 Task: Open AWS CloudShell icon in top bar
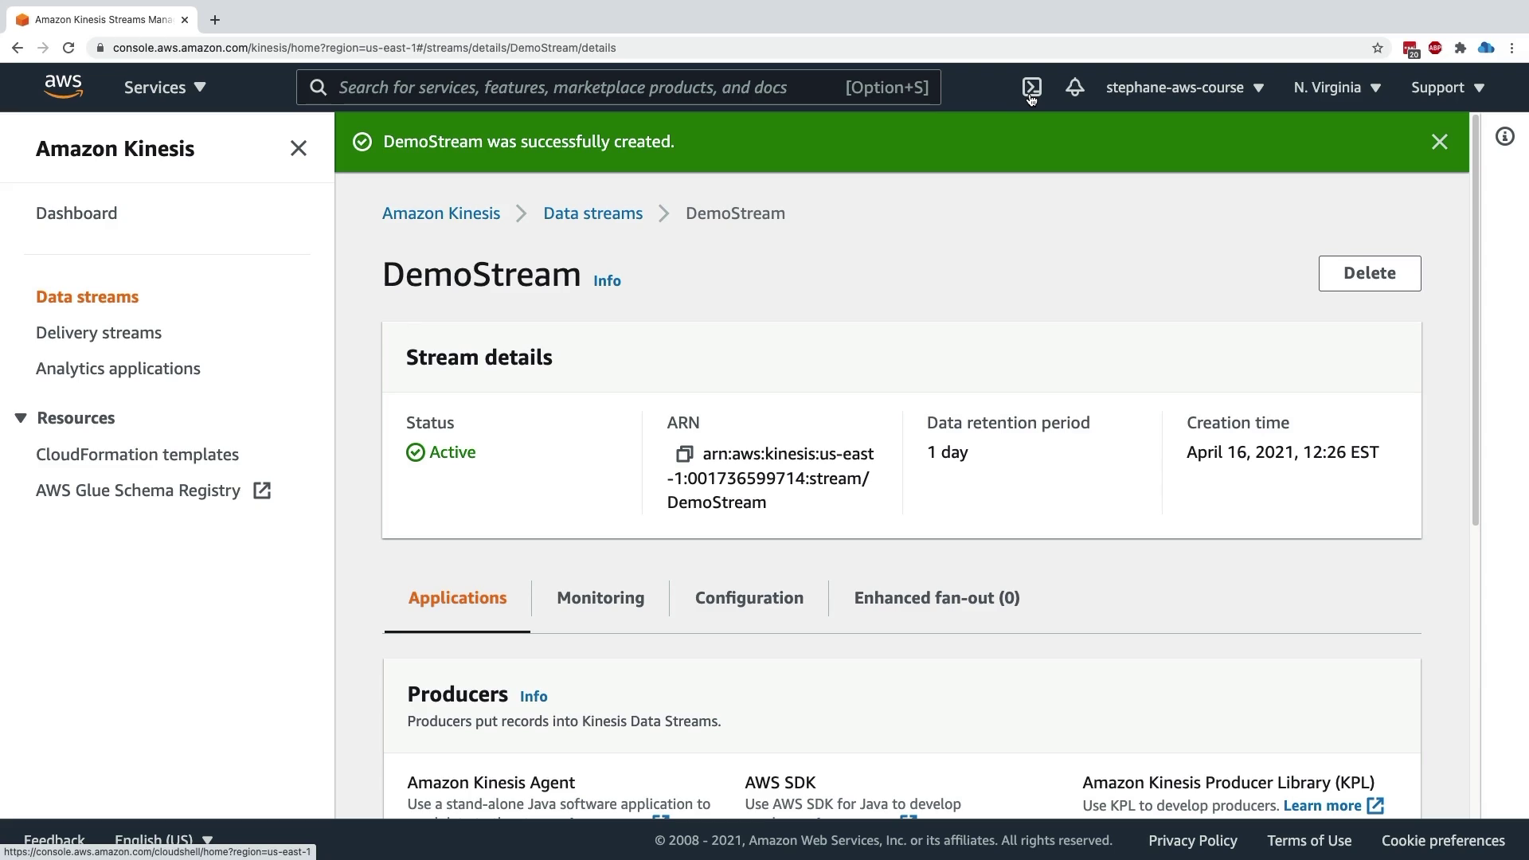(x=1031, y=87)
